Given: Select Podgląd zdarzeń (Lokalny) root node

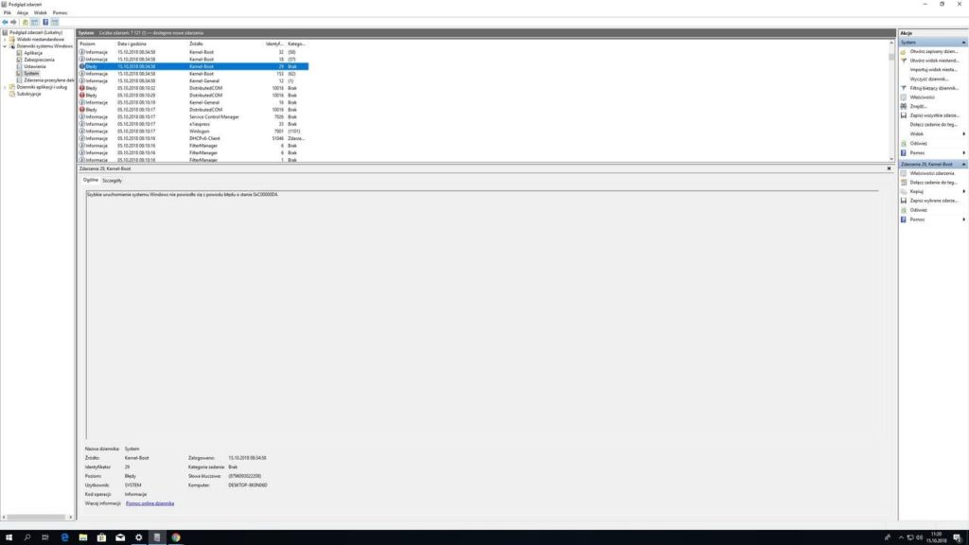Looking at the screenshot, I should [x=36, y=32].
